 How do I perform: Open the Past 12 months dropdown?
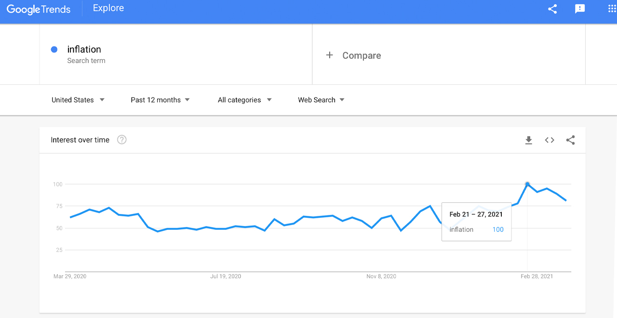[x=160, y=100]
